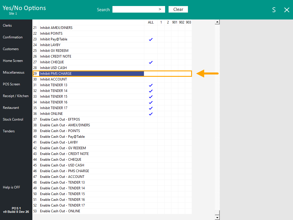Select row Enable Cash Out - PMS CHARGE
Viewport: 293px width, 220px height.
coord(112,171)
